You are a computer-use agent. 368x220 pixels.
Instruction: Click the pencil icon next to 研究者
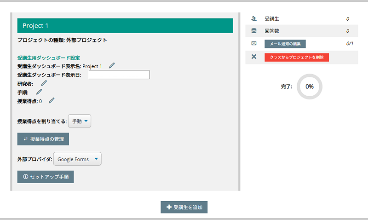click(44, 83)
